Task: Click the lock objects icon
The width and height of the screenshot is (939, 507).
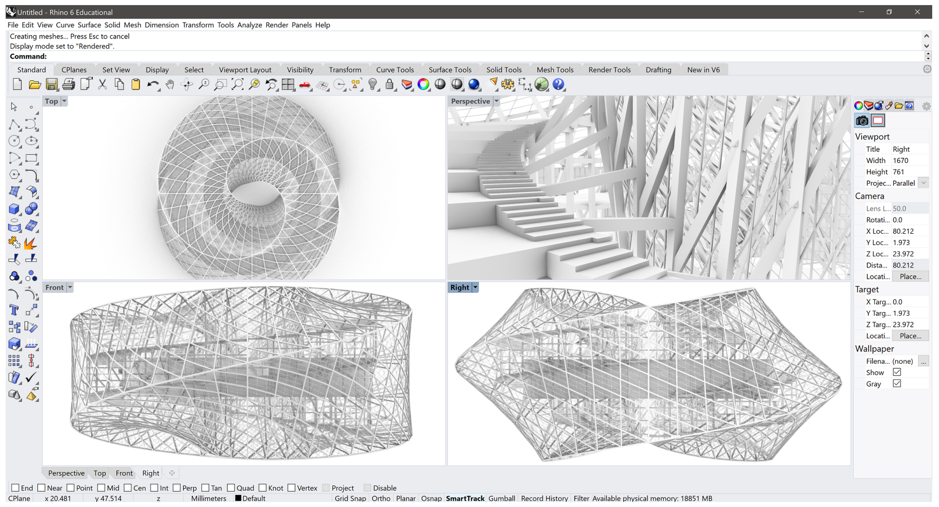Action: point(389,84)
